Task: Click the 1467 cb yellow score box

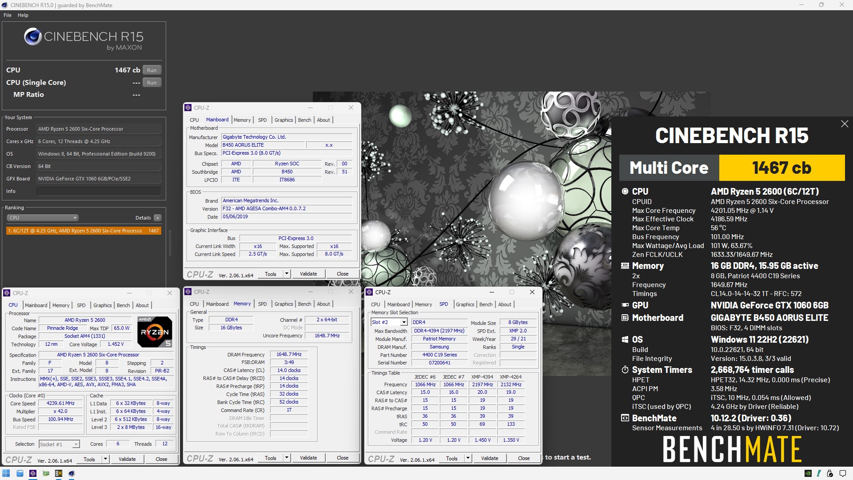Action: pyautogui.click(x=781, y=168)
